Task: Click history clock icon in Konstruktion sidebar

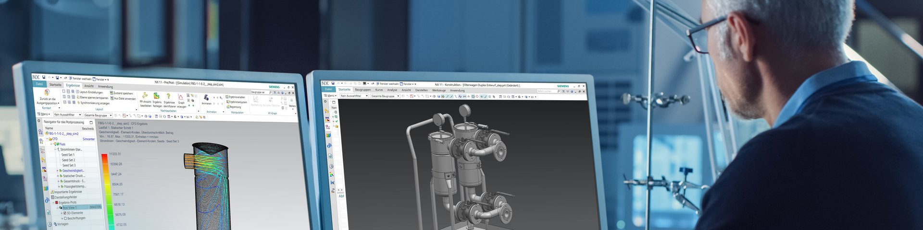Action: (331, 166)
